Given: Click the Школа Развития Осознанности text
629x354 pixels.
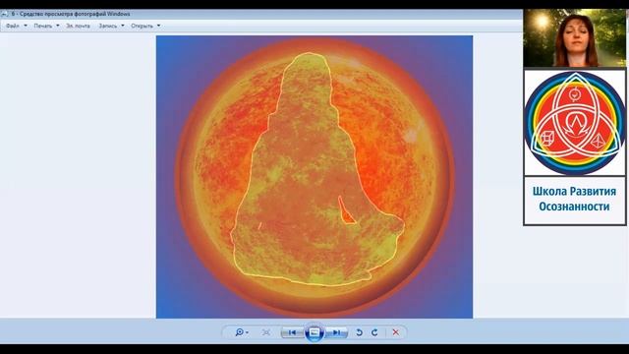Looking at the screenshot, I should 574,199.
